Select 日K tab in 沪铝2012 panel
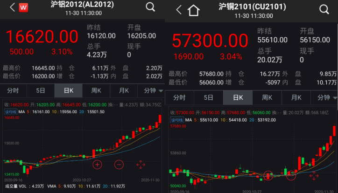338x193 pixels. tap(68, 90)
